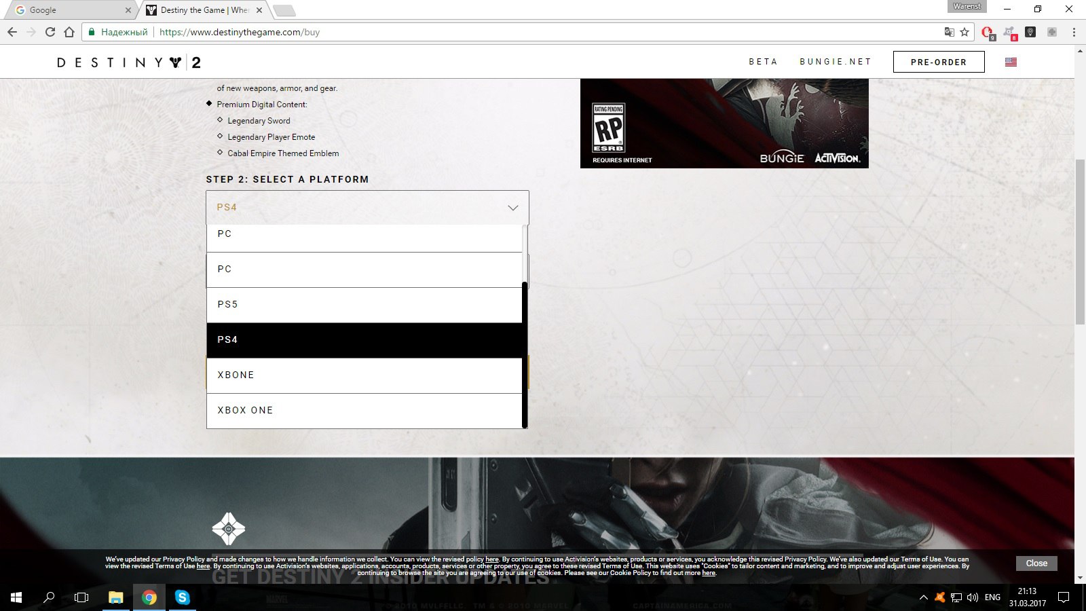1086x611 pixels.
Task: Bookmark this page with the star icon
Action: (x=965, y=32)
